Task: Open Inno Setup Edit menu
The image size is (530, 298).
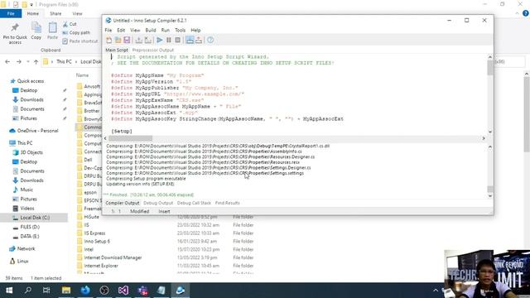Action: coord(121,30)
